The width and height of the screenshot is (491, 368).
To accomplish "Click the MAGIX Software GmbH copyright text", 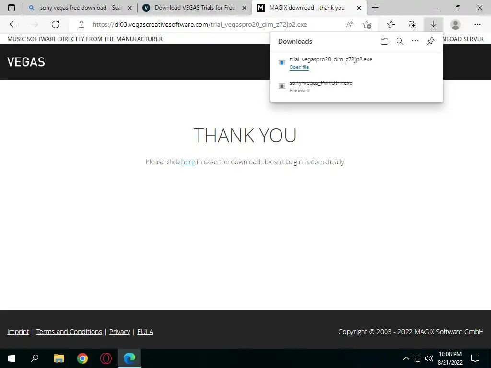I will point(411,332).
